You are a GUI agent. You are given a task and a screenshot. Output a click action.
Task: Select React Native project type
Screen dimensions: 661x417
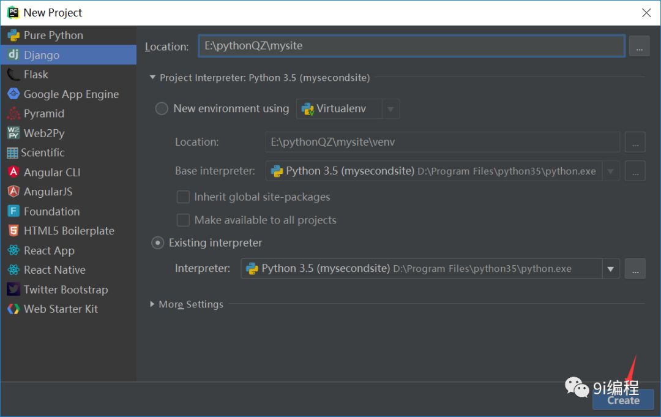[x=54, y=270]
